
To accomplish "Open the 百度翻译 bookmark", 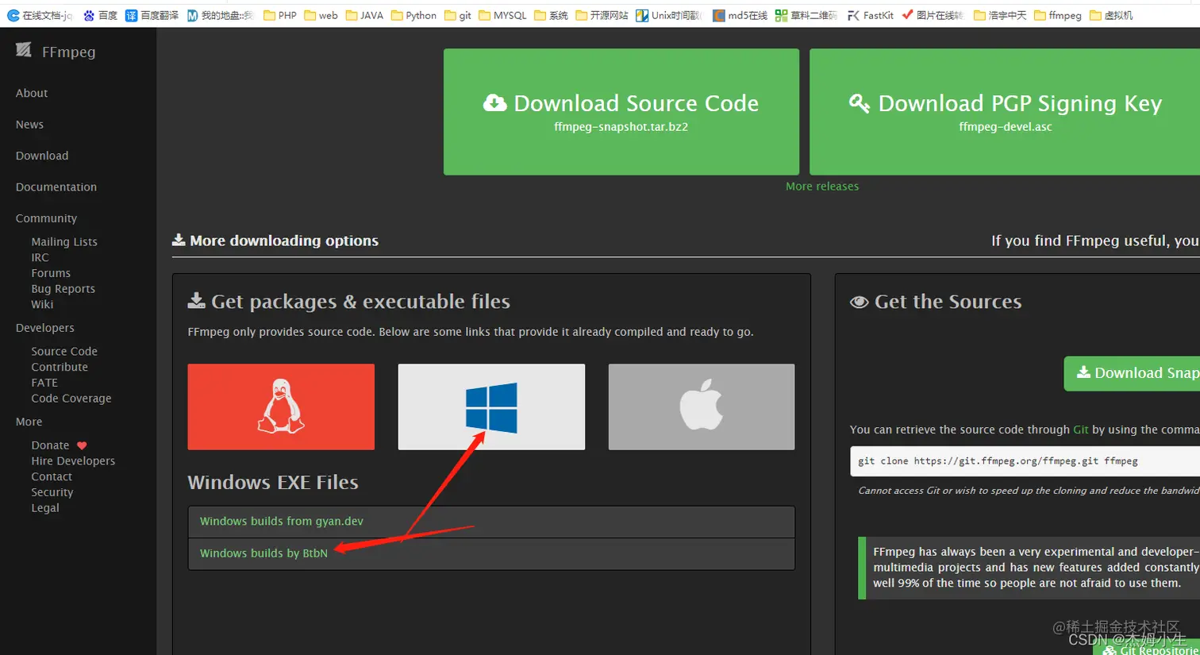I will (152, 15).
